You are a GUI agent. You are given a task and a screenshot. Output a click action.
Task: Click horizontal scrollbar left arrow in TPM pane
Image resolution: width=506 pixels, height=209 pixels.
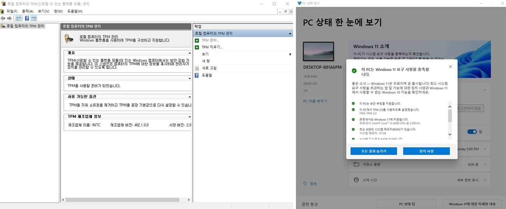[x=63, y=200]
